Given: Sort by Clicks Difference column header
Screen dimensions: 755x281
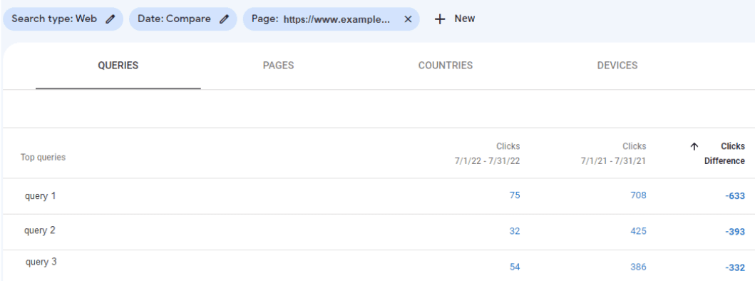Looking at the screenshot, I should [717, 153].
